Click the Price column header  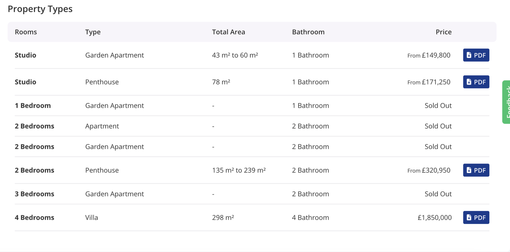coord(443,32)
